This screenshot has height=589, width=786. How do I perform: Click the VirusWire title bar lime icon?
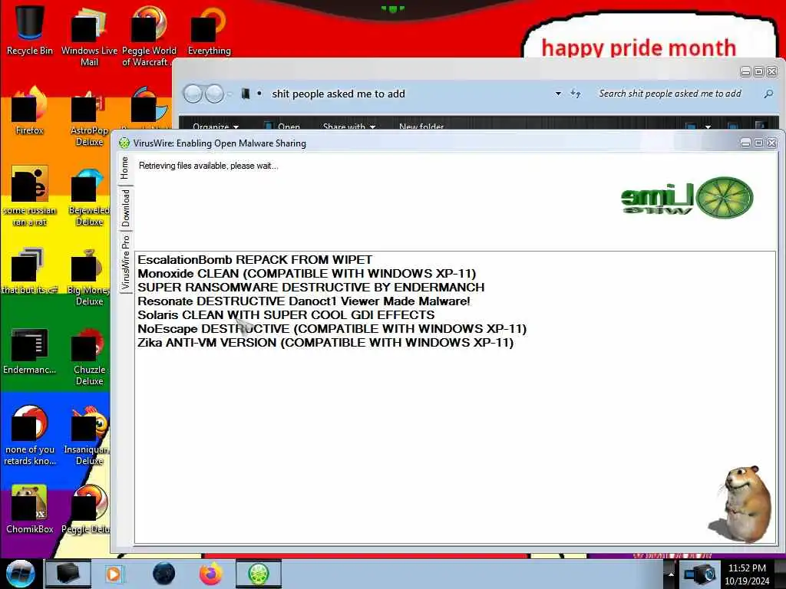click(124, 143)
